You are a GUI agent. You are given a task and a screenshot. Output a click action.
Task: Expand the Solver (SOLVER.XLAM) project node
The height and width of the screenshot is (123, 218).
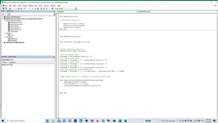[3, 17]
